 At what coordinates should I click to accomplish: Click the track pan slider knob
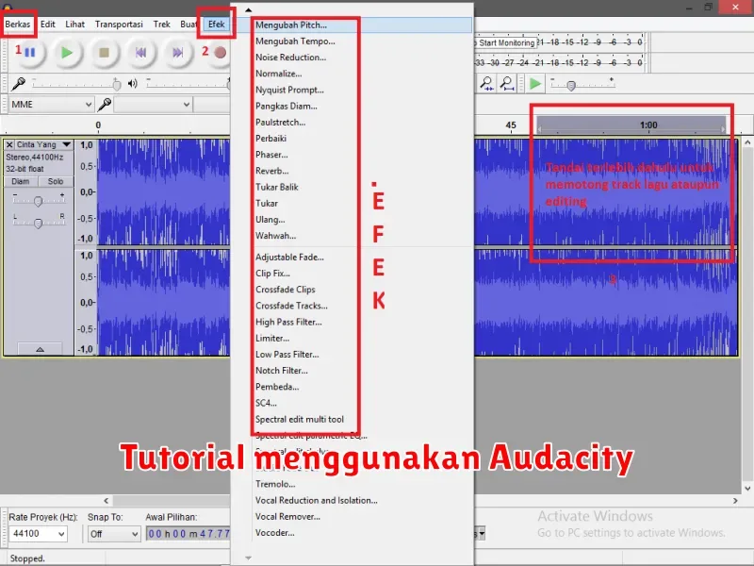coord(38,223)
